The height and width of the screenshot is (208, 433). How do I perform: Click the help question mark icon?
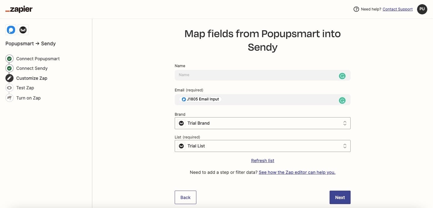[x=356, y=9]
